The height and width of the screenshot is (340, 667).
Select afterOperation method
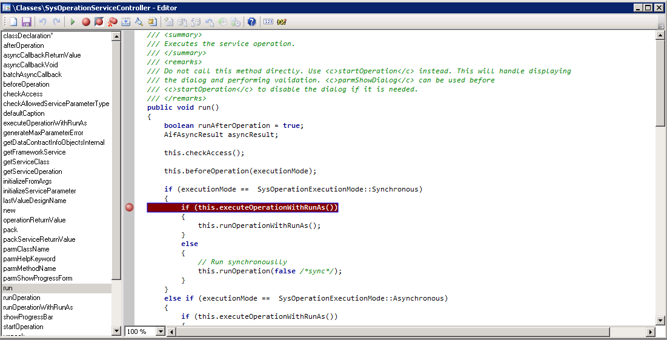coord(24,45)
